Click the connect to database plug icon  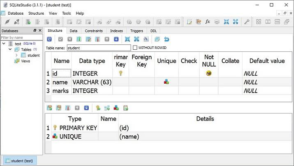(7, 22)
